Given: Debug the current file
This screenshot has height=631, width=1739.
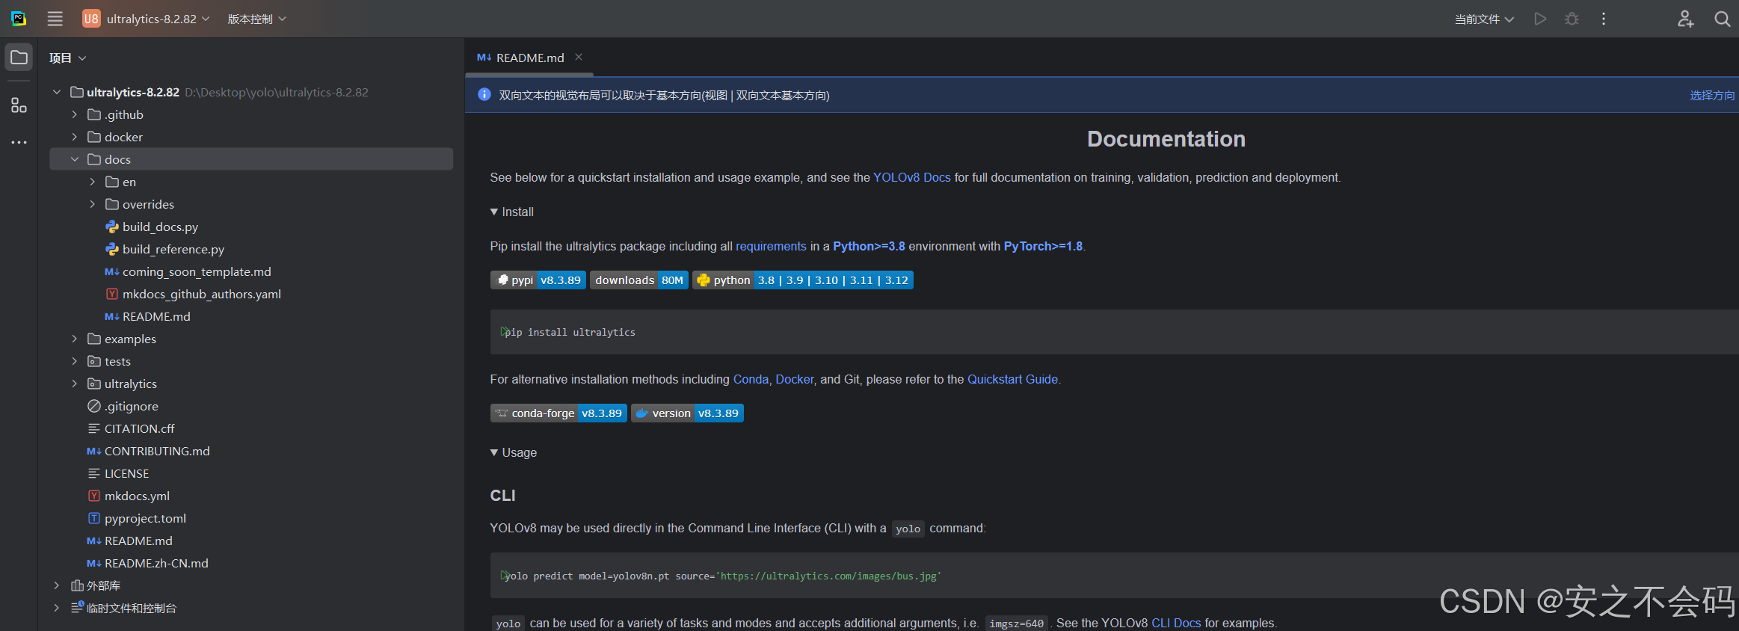Looking at the screenshot, I should [x=1572, y=19].
